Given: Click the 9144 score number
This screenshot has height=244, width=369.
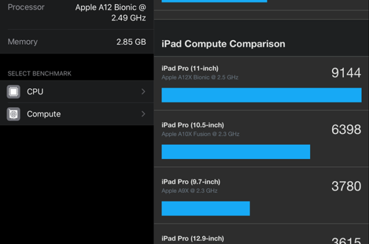Looking at the screenshot, I should (346, 73).
